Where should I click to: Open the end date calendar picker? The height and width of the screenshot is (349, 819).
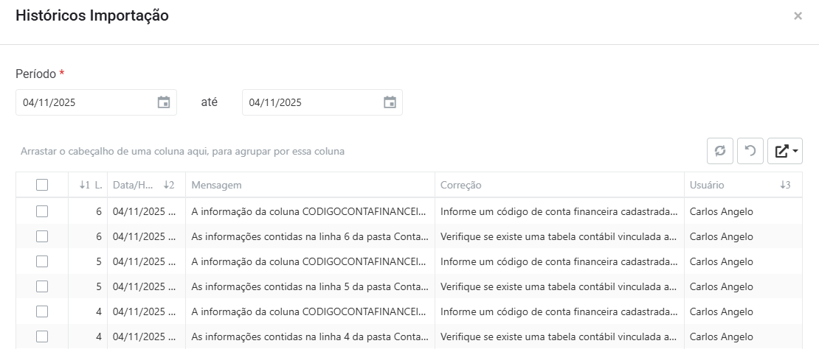(x=390, y=102)
